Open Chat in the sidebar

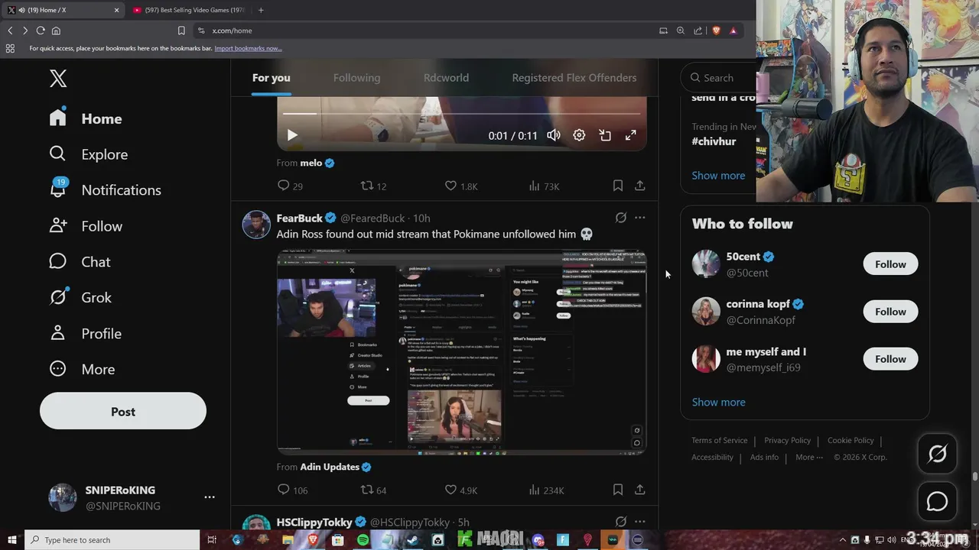(80, 262)
